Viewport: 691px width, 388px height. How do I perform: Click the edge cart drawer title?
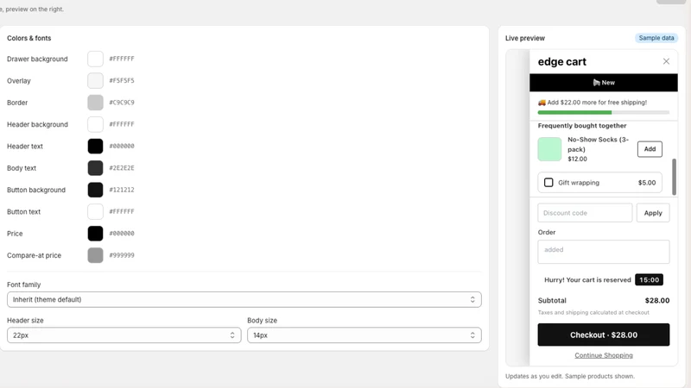tap(562, 61)
